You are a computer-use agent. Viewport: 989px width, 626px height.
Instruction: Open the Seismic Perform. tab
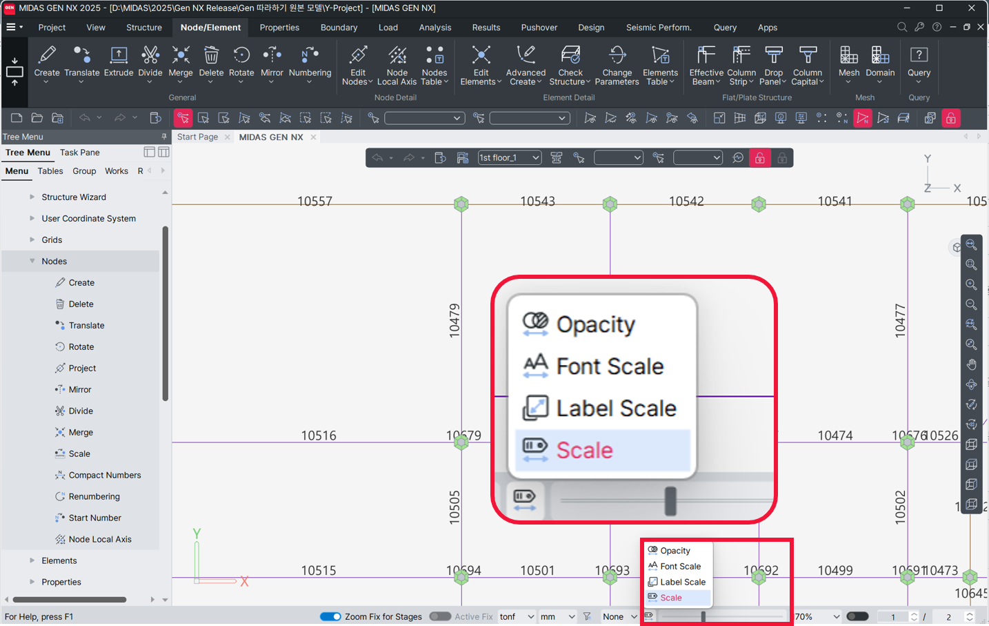click(658, 28)
